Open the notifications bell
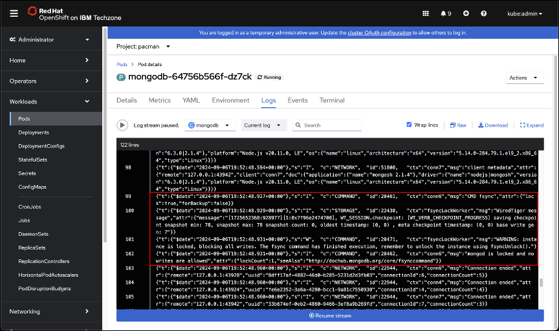 [x=446, y=13]
